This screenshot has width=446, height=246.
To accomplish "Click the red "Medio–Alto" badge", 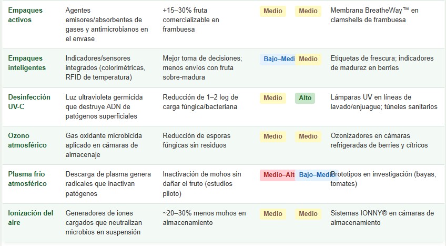I will (277, 175).
